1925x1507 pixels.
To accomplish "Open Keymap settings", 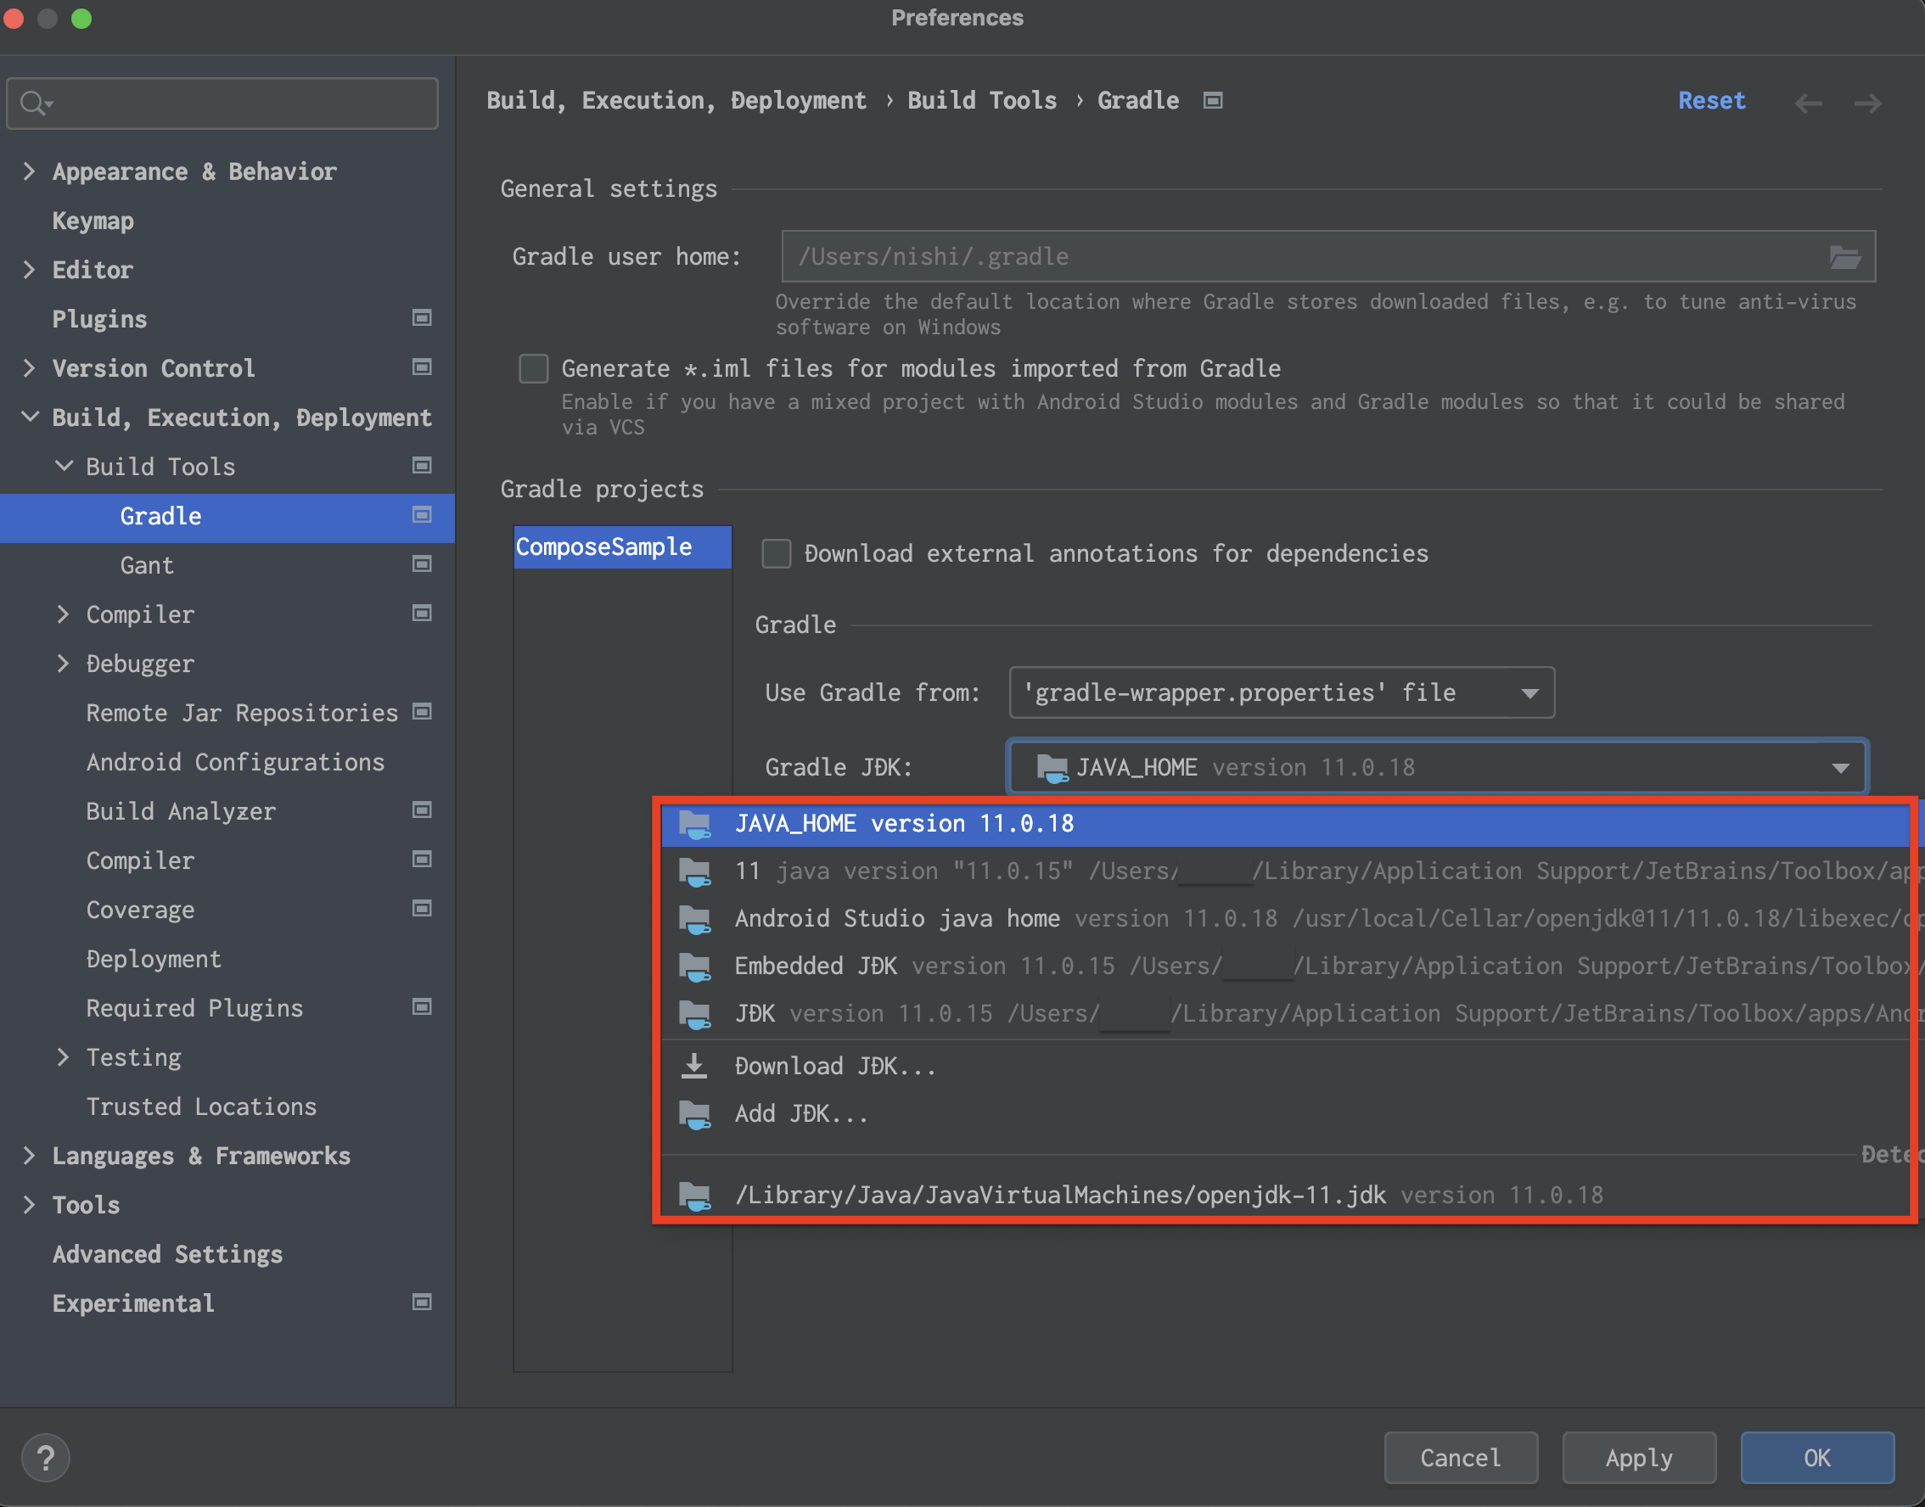I will click(x=93, y=221).
